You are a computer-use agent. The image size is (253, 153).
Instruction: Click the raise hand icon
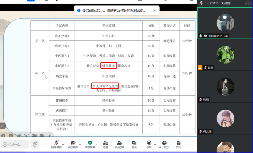pyautogui.click(x=35, y=144)
